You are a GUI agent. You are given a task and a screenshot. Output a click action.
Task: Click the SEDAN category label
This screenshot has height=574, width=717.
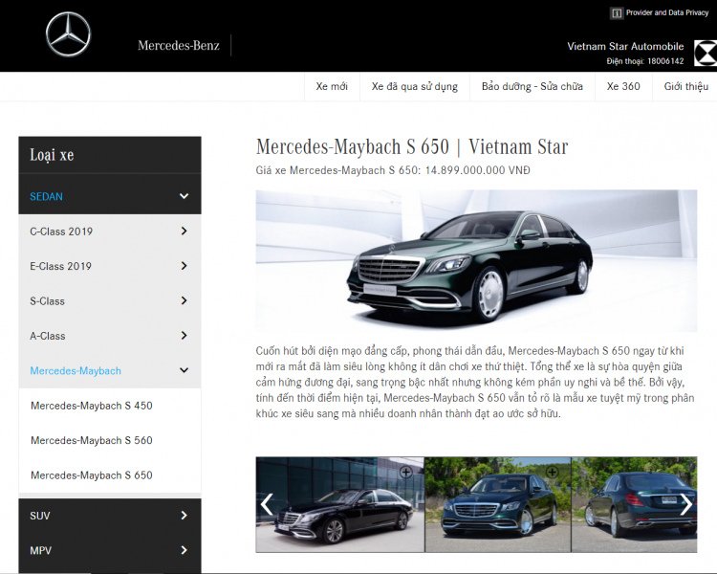click(46, 197)
